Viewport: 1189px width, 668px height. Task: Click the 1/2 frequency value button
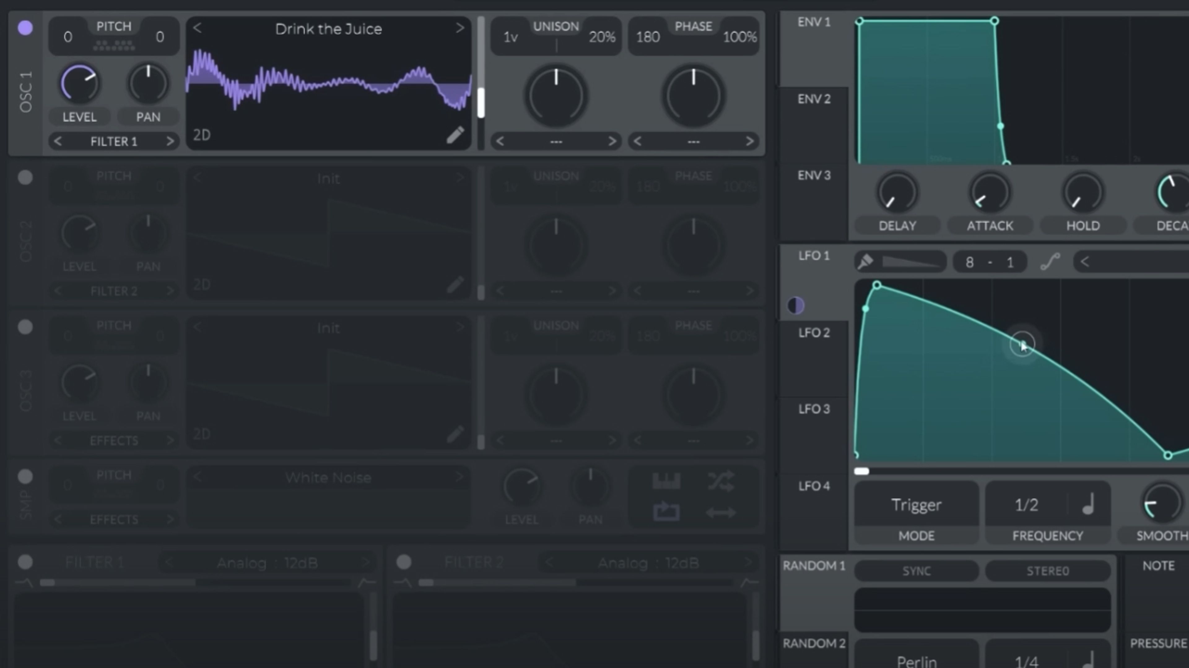pyautogui.click(x=1026, y=504)
